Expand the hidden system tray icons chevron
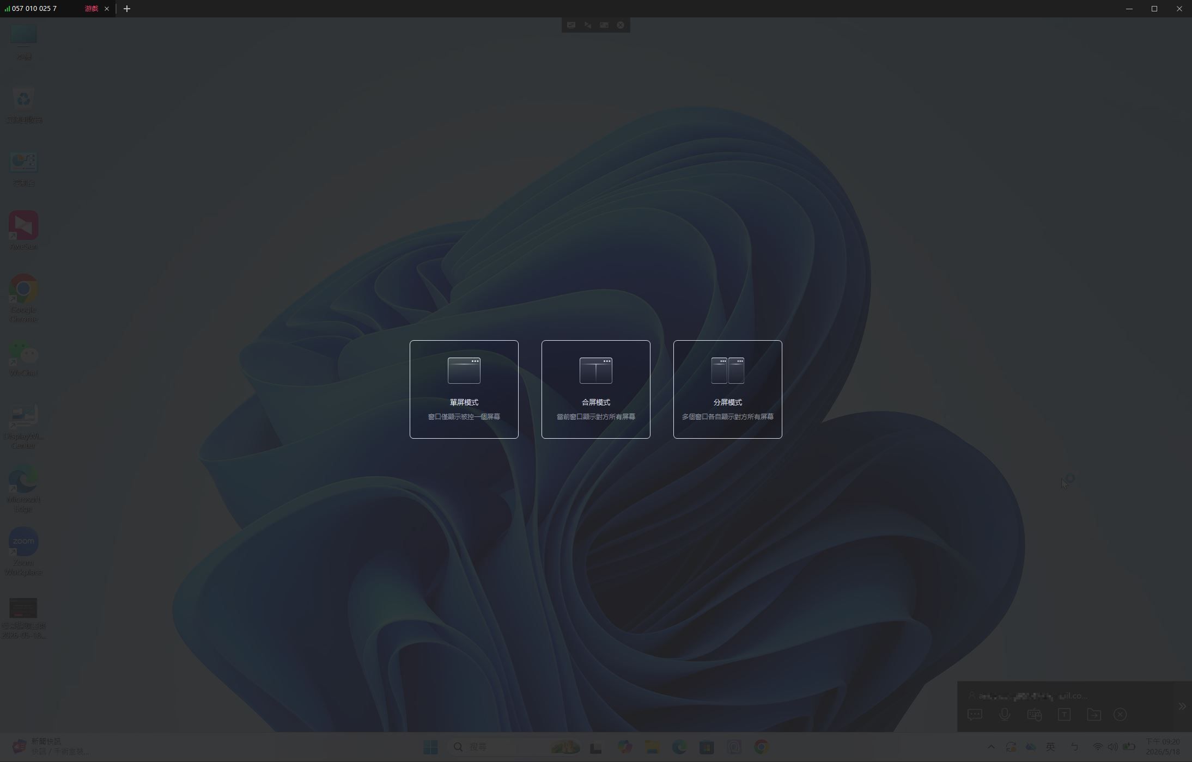1192x762 pixels. tap(991, 747)
